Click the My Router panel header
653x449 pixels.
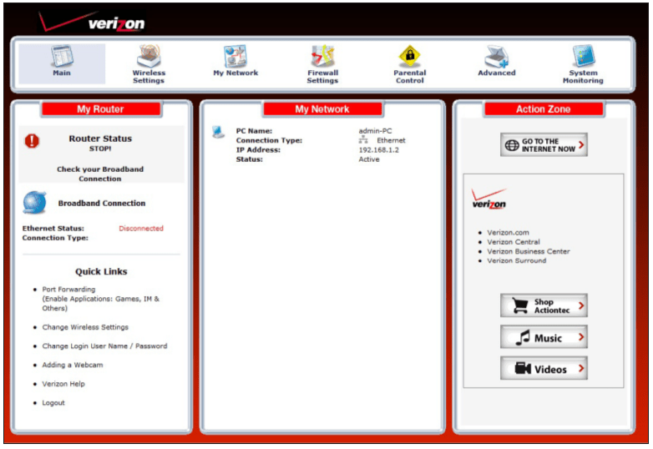[101, 109]
